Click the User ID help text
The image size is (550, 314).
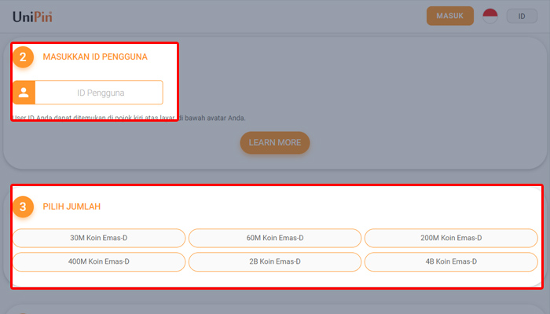click(x=130, y=119)
